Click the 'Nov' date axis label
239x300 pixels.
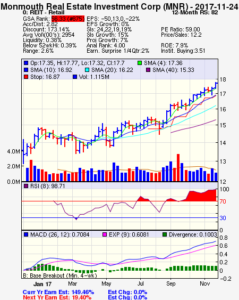pos(204,283)
